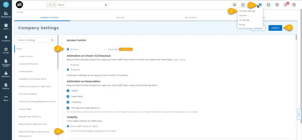Open the All search filter dropdown

tap(51, 5)
